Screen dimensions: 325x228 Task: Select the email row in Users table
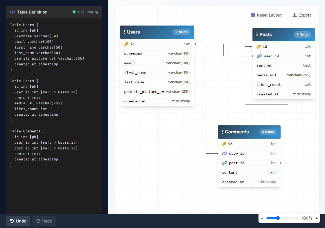[x=157, y=63]
